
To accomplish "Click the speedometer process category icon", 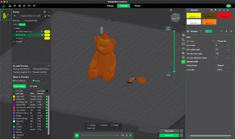I will [183, 48].
